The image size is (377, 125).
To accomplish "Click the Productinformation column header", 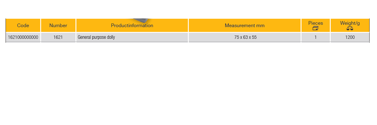I will pos(132,25).
